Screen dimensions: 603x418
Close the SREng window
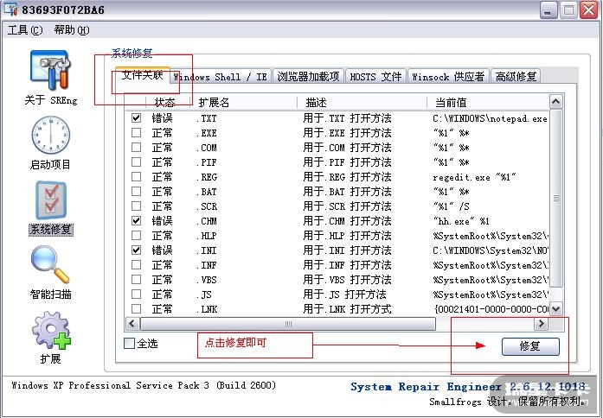pos(588,9)
